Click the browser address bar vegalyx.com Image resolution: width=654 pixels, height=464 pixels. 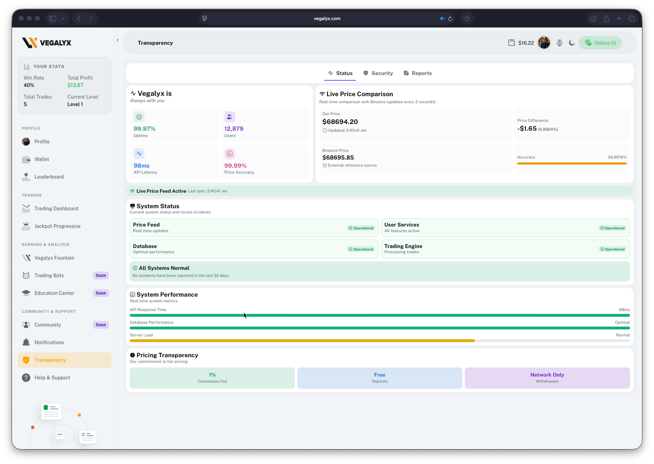click(327, 18)
